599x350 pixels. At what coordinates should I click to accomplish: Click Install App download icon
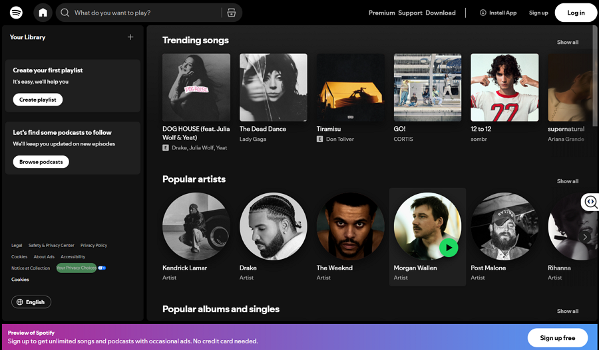(483, 13)
